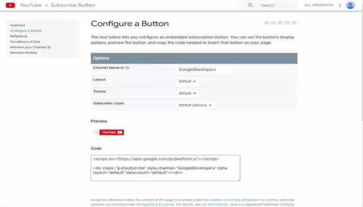Screen dimensions: 363x207
Task: Expand the Layout dropdown
Action: coord(187,81)
